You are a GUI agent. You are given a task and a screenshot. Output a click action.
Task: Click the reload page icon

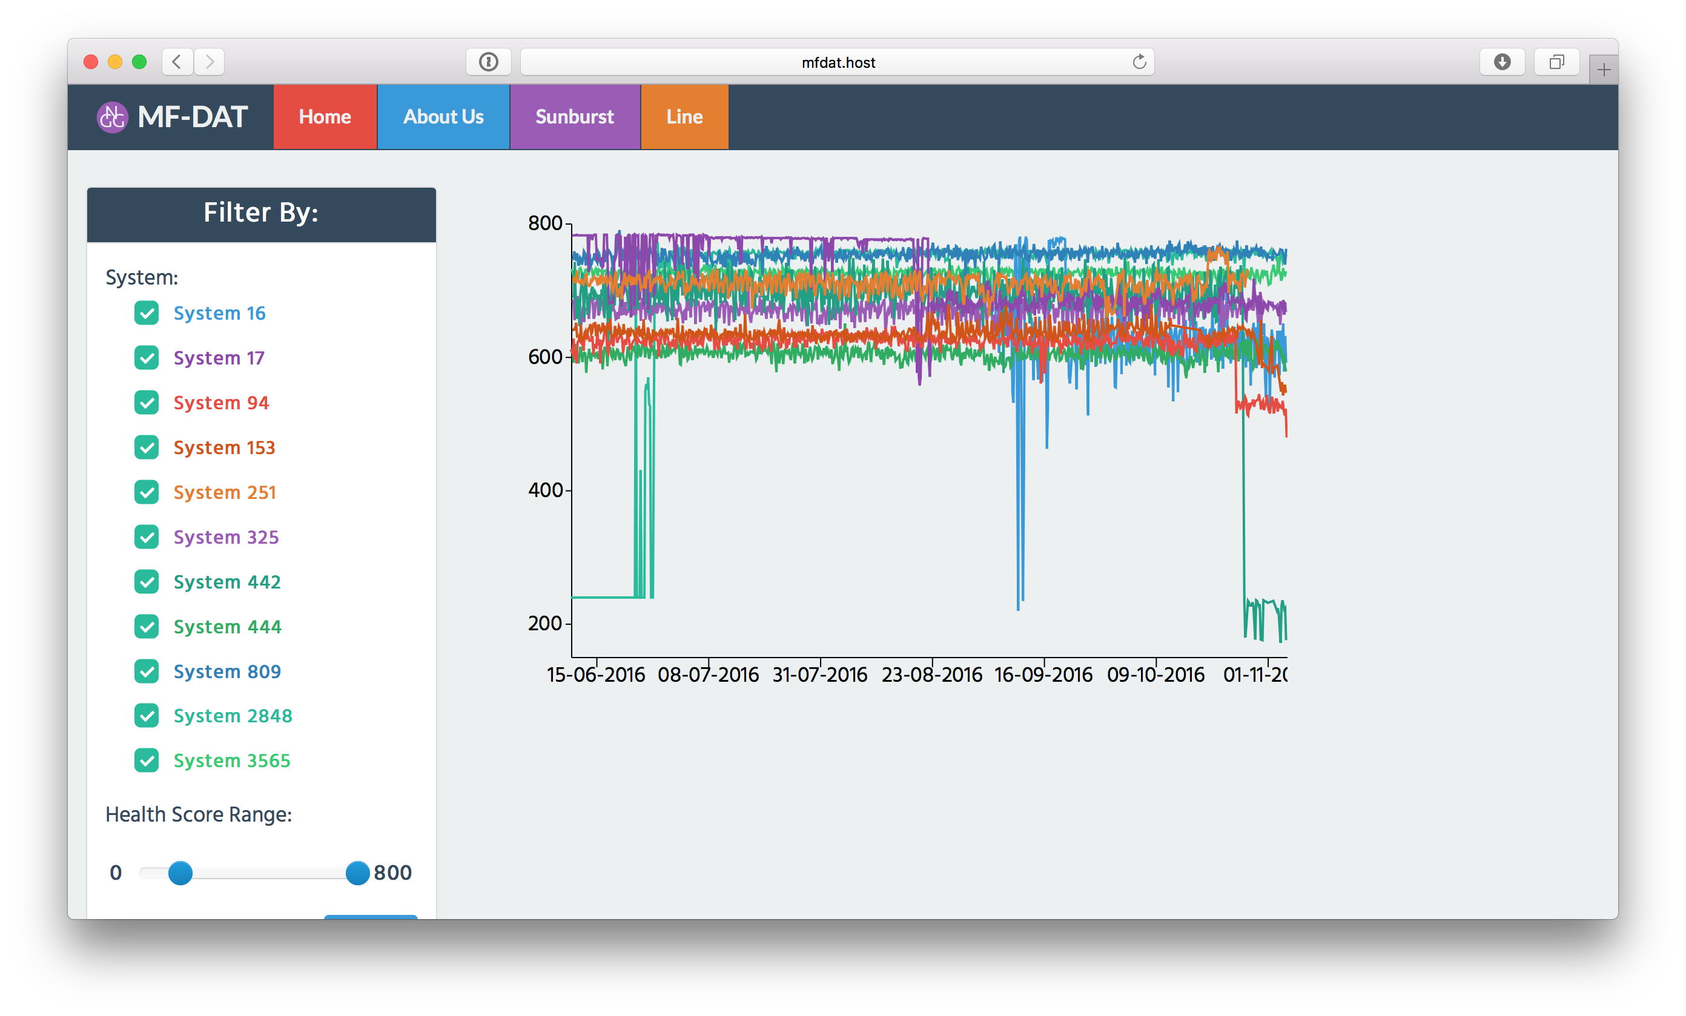[x=1139, y=62]
